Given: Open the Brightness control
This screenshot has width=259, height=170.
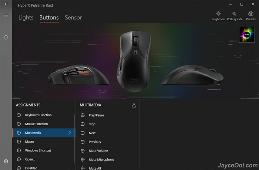Looking at the screenshot, I should [218, 16].
